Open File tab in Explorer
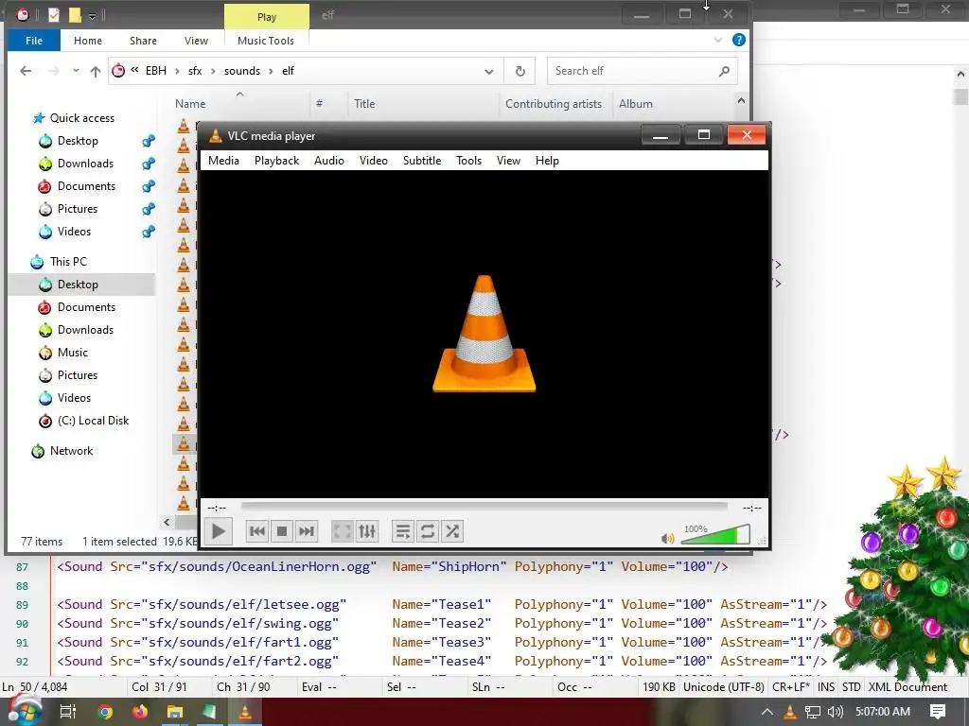 point(34,41)
